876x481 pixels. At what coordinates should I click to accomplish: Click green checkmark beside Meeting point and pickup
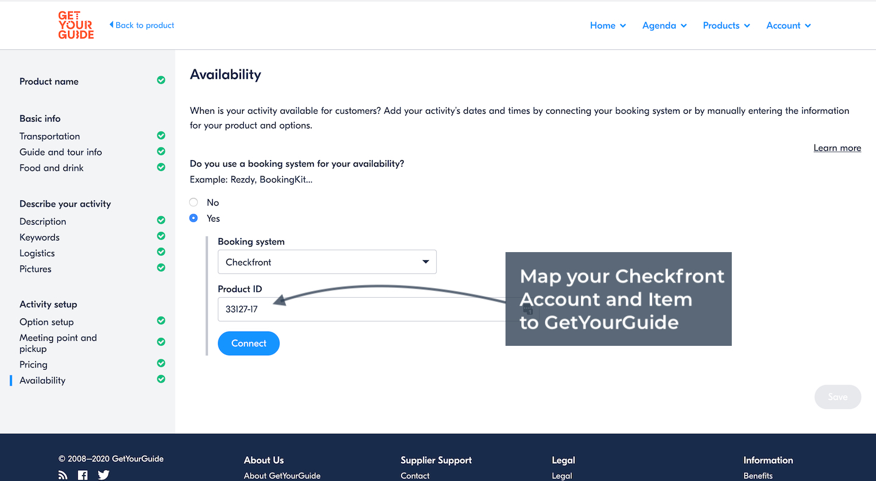(x=161, y=342)
